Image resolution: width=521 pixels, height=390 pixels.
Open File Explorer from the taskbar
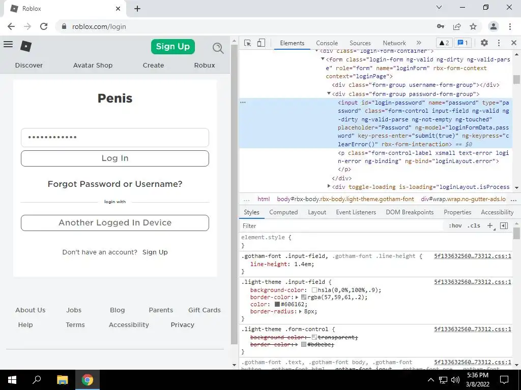click(x=62, y=380)
